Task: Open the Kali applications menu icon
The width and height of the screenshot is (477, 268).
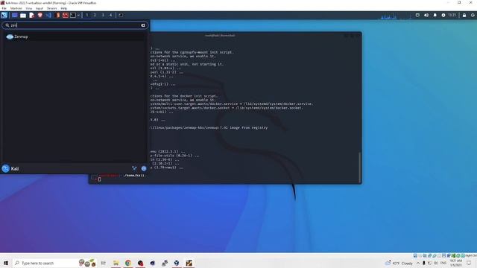Action: click(x=4, y=15)
